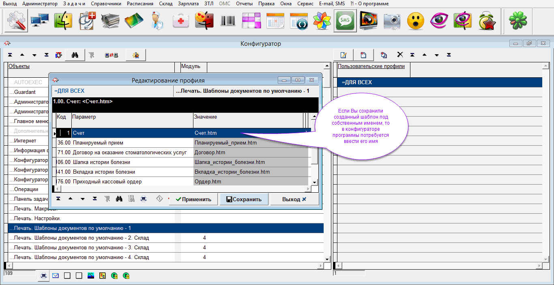Click the Выход button in profile dialog
The image size is (554, 285).
(x=294, y=199)
